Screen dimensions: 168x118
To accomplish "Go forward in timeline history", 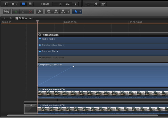I will (x=11, y=18).
